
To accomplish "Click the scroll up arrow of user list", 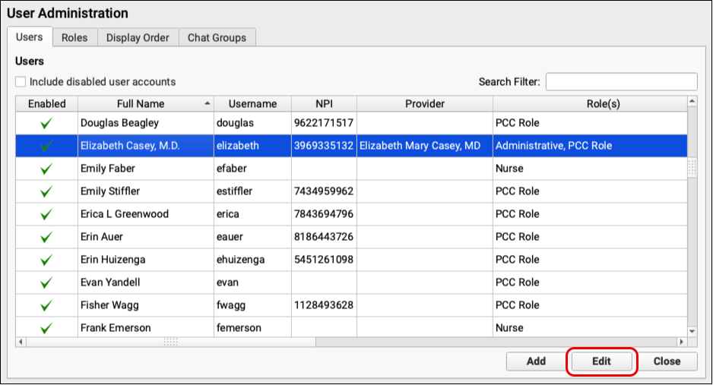I will [692, 101].
